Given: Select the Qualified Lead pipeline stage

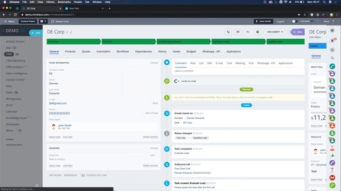Looking at the screenshot, I should [x=286, y=41].
